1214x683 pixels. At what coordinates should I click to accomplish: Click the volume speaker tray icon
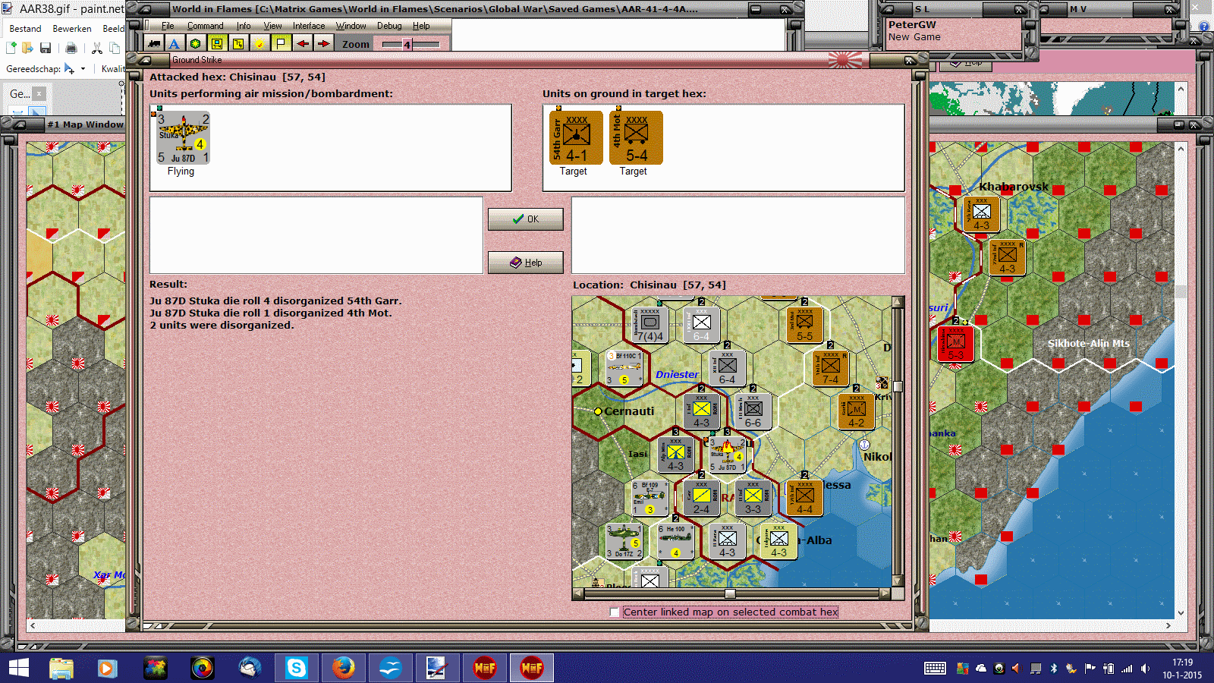pyautogui.click(x=1145, y=669)
